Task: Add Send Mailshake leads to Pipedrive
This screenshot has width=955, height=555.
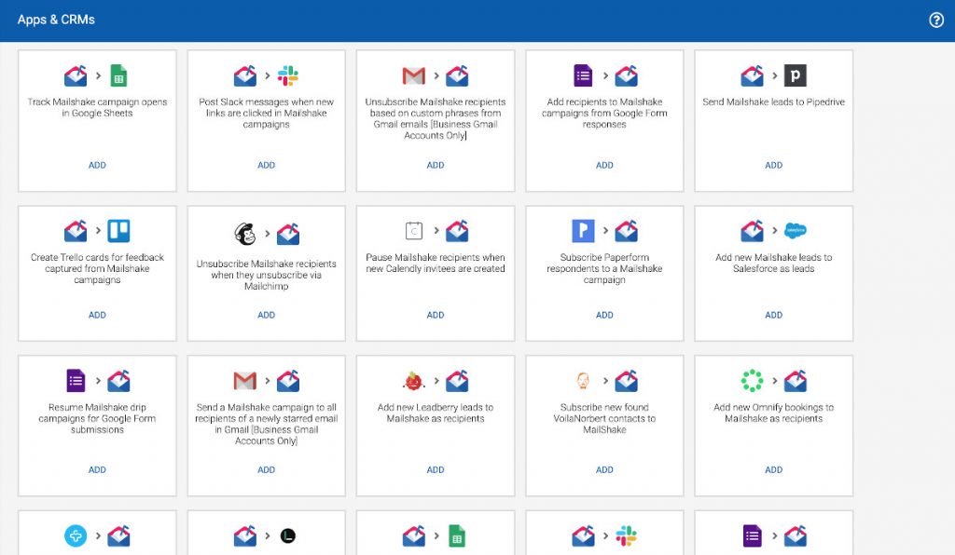Action: [773, 166]
